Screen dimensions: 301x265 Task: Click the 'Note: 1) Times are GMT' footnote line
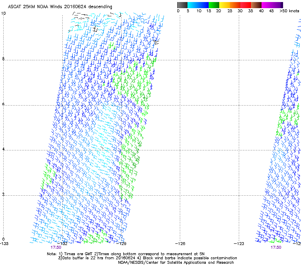[x=126, y=254]
